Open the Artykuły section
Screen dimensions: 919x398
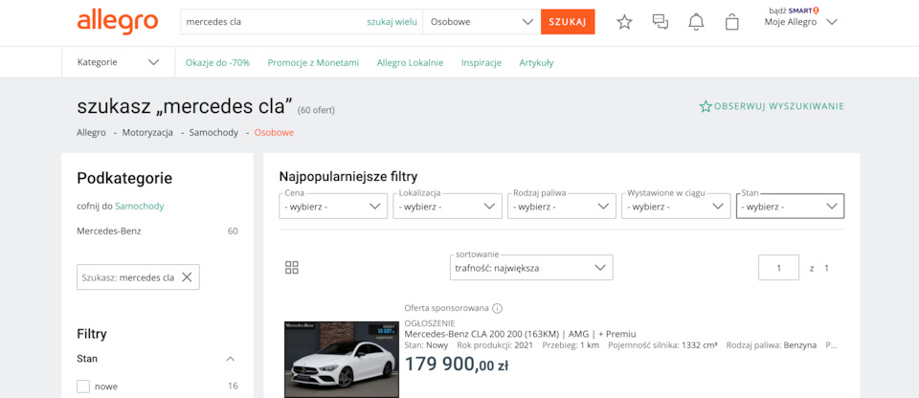click(x=536, y=63)
